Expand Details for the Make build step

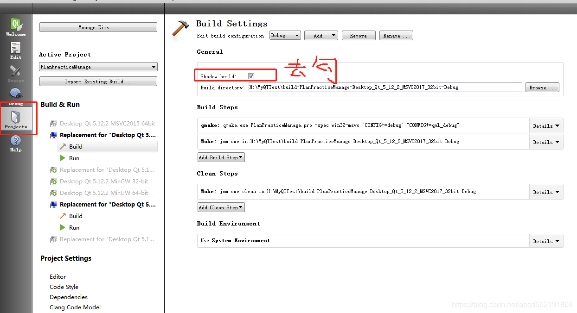click(546, 142)
